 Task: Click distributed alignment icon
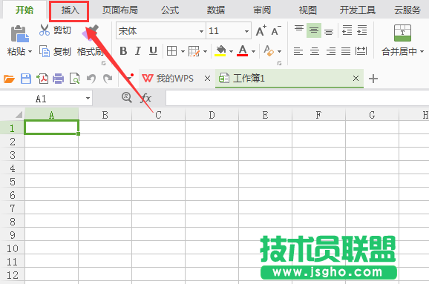coord(361,51)
